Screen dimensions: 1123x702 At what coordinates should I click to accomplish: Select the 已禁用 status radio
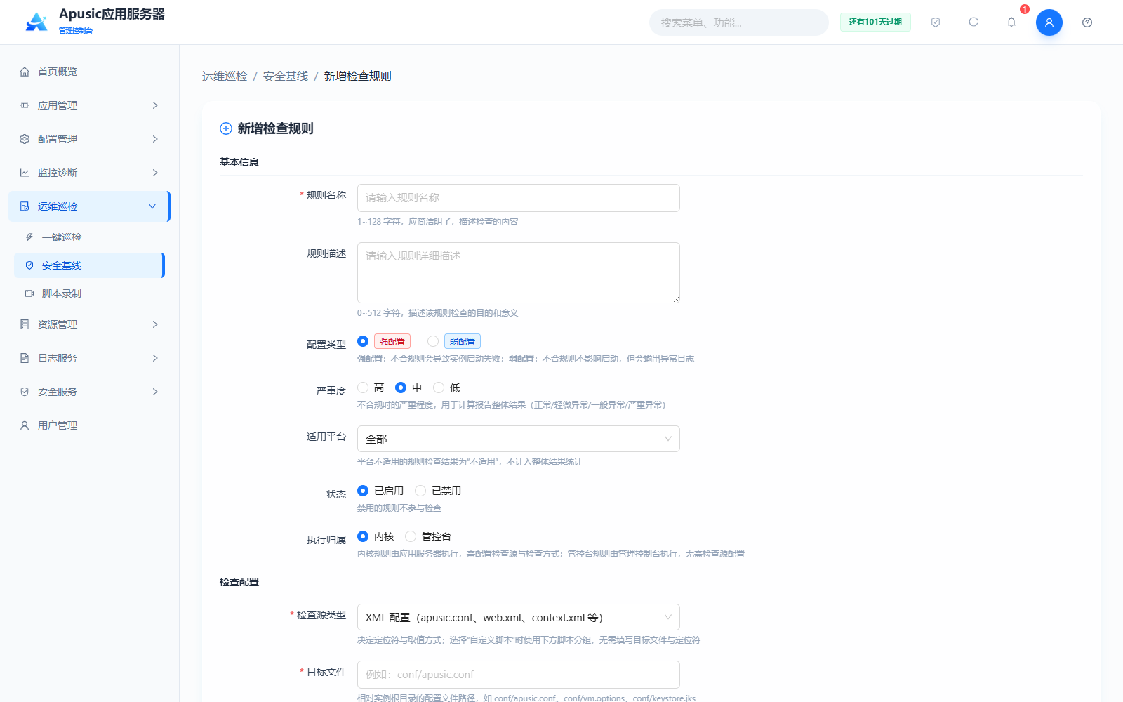420,491
